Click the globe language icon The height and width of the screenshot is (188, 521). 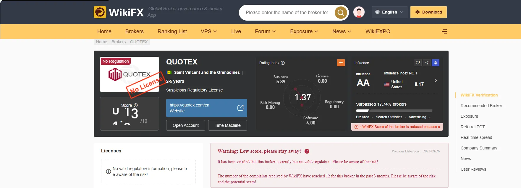point(377,12)
